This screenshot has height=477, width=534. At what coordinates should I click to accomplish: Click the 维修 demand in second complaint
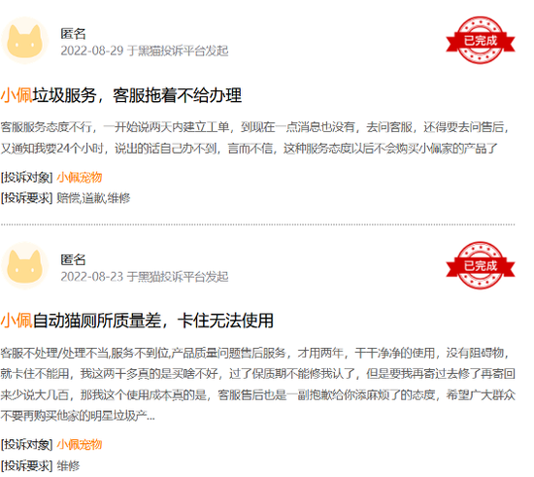68,465
